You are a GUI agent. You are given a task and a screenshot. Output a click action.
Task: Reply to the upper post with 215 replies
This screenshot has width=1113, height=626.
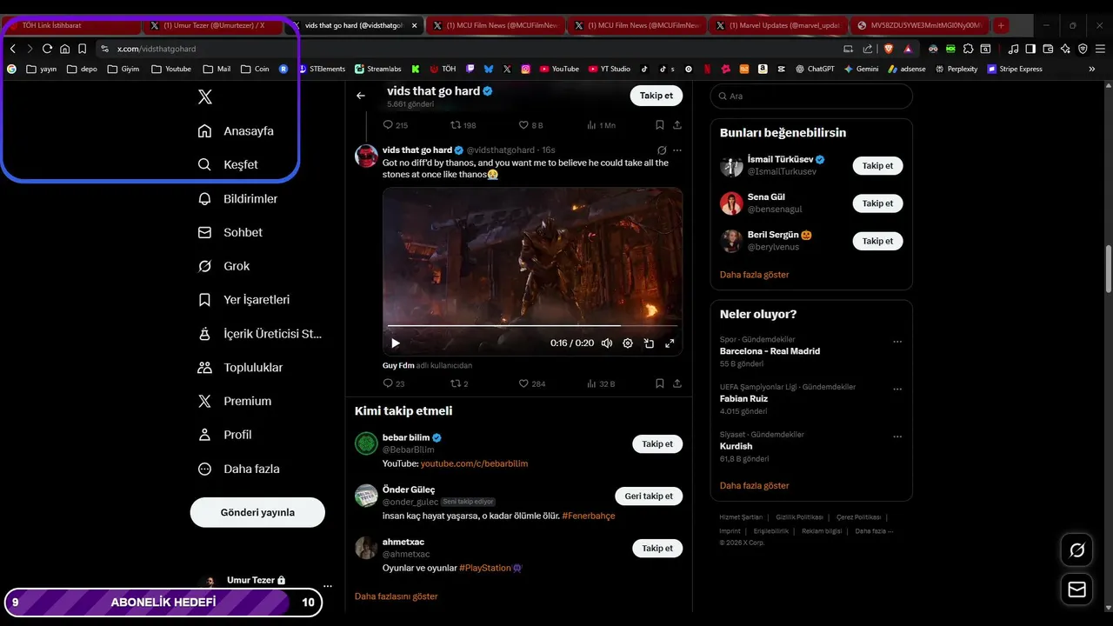396,125
